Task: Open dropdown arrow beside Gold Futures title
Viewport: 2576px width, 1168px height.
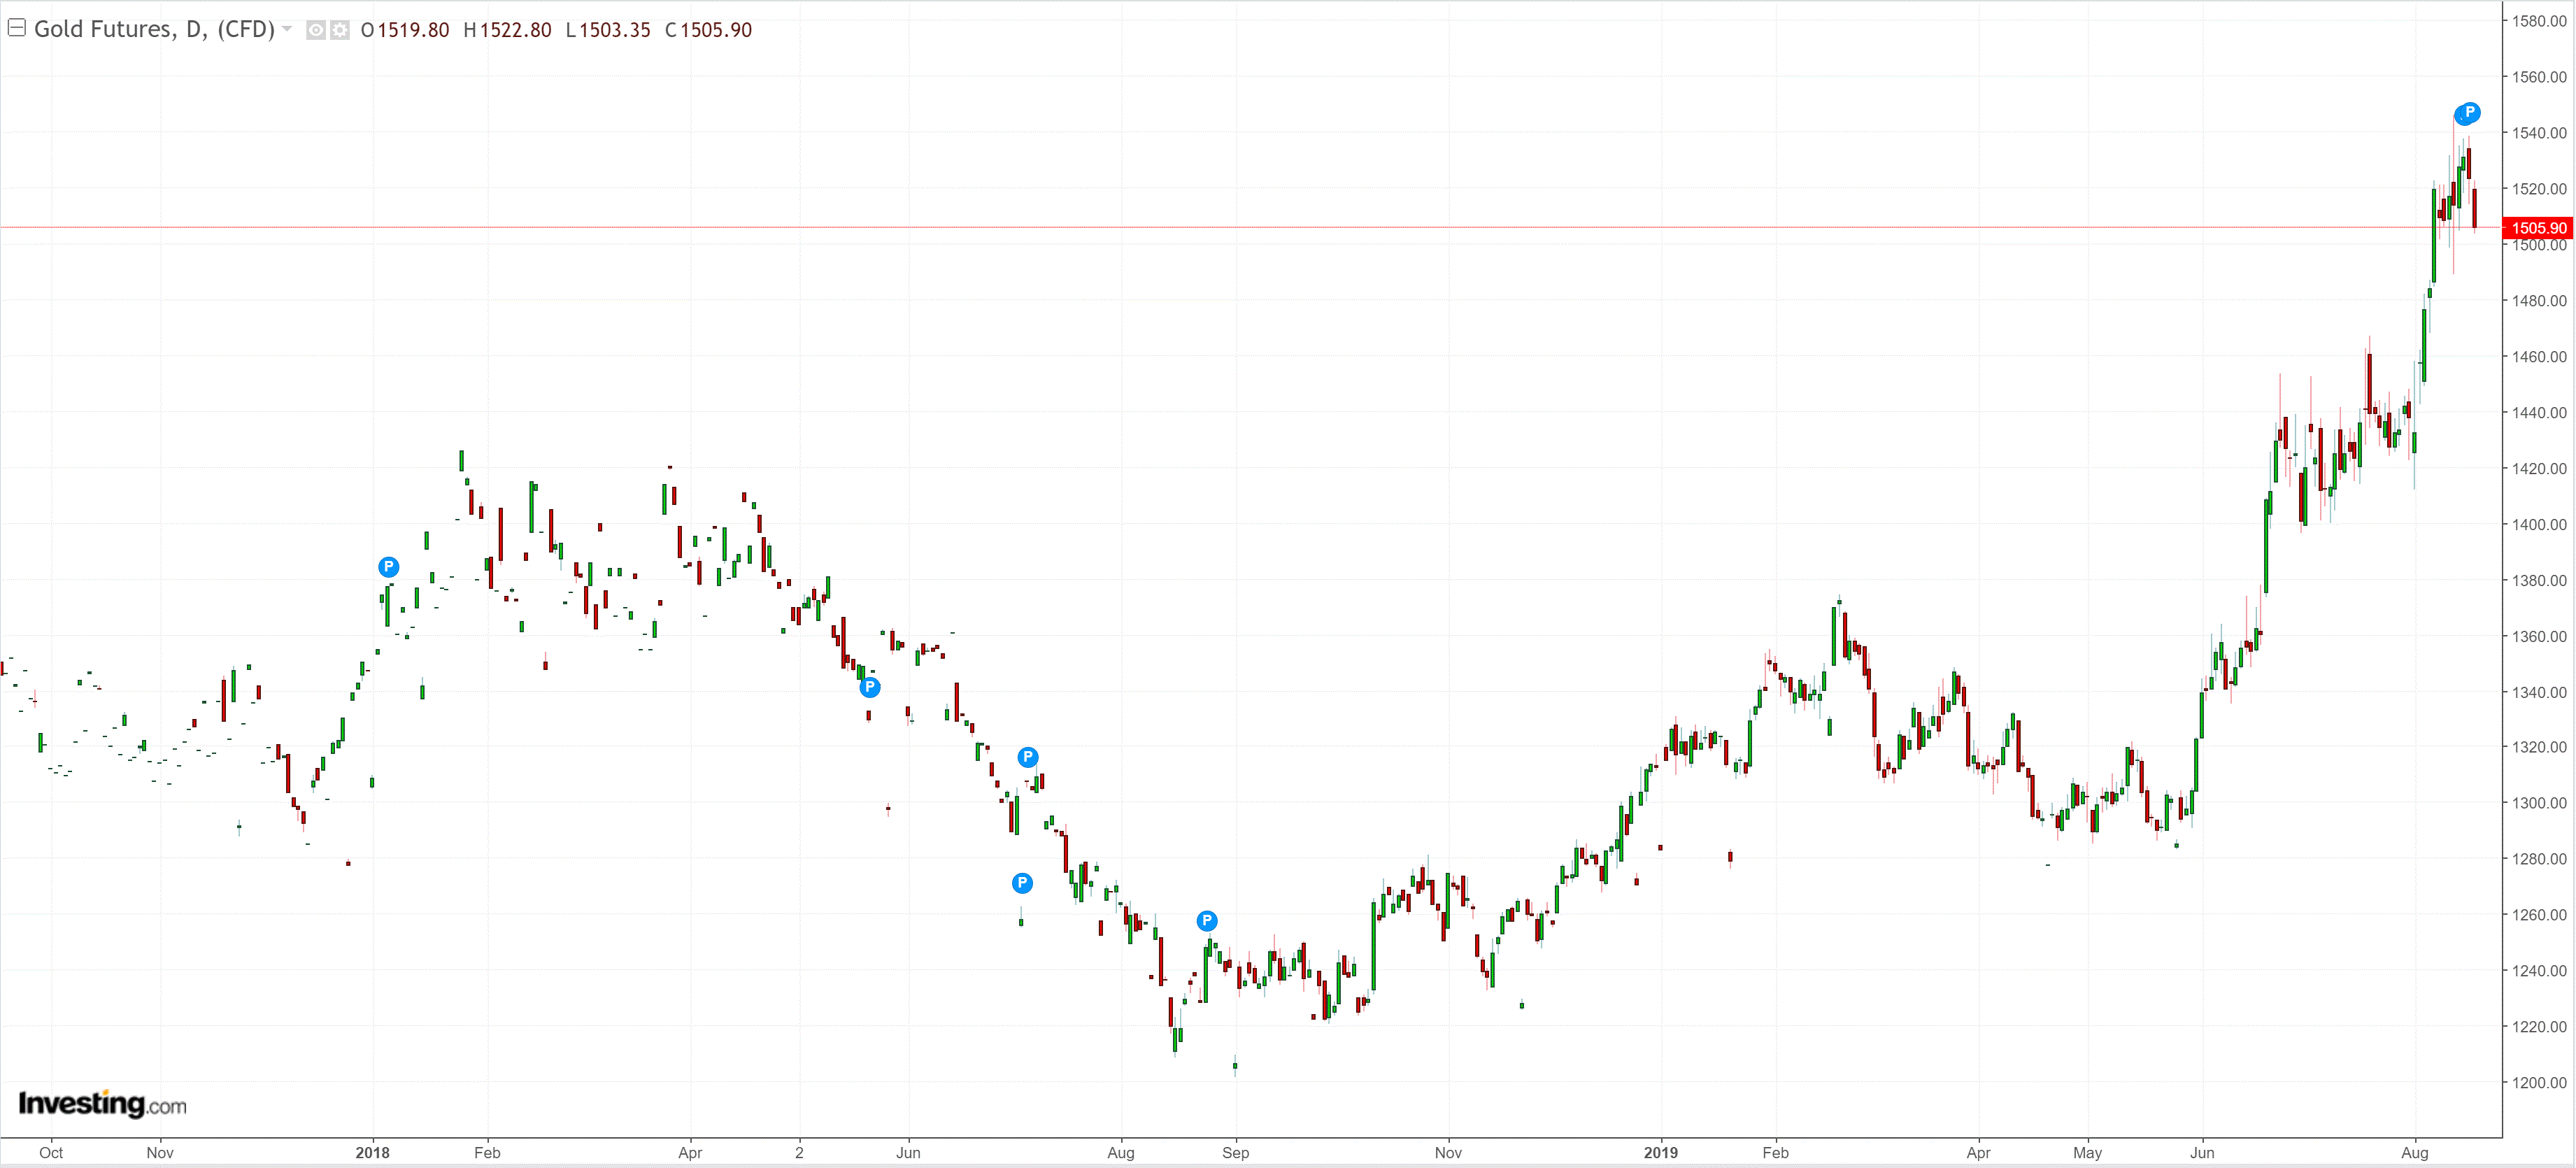Action: 288,29
